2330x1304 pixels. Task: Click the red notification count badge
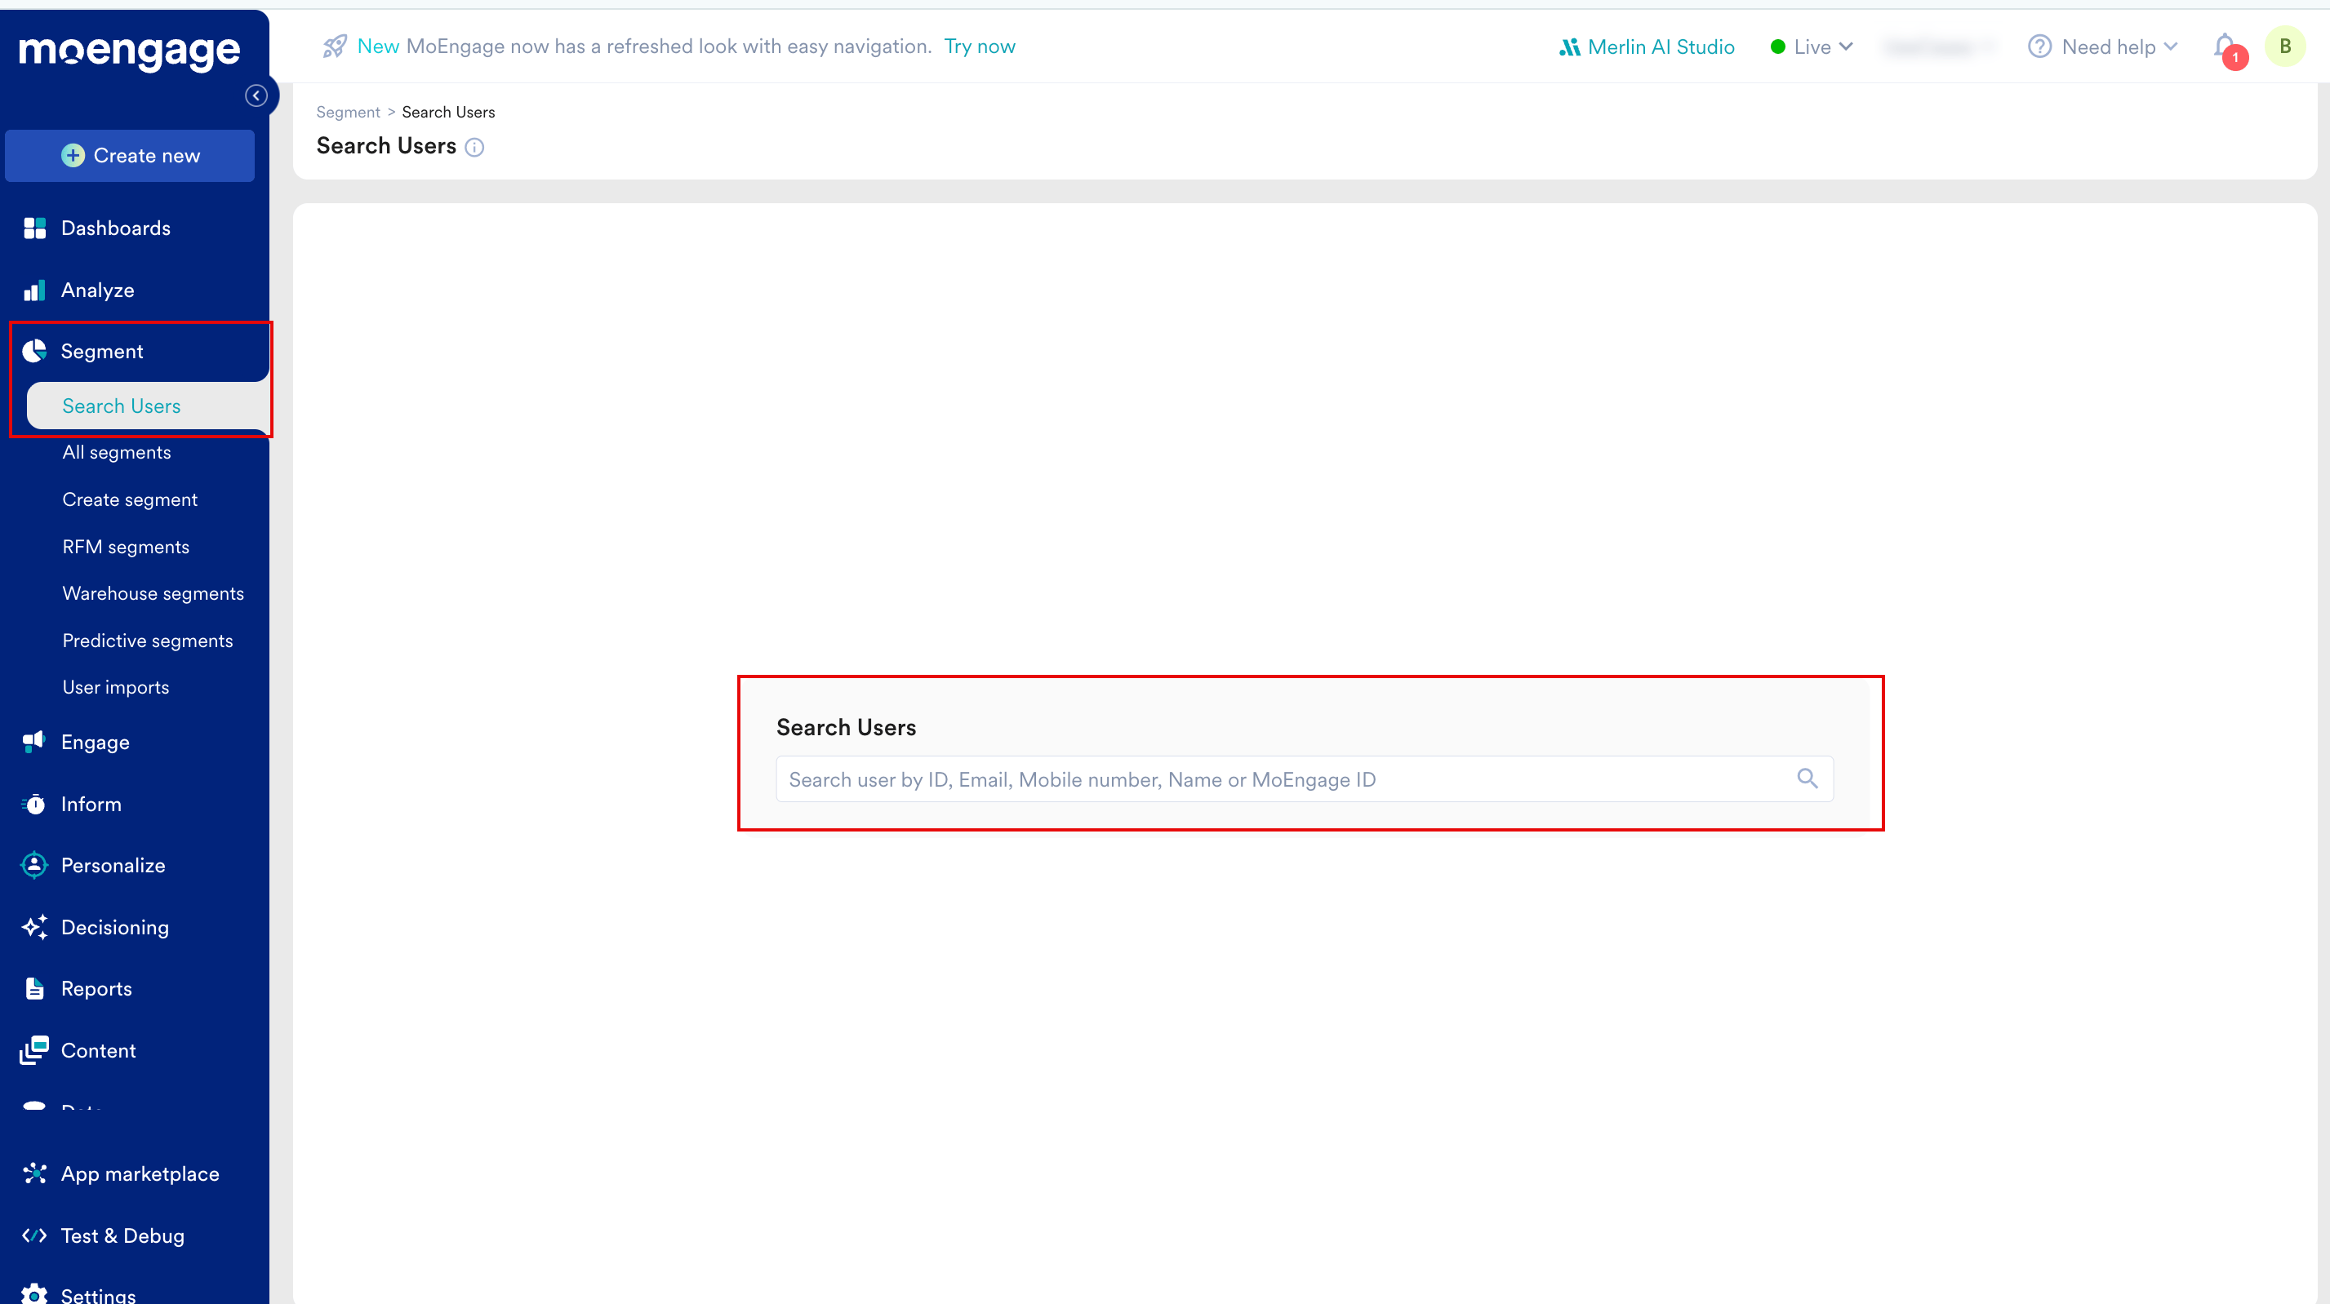point(2235,58)
